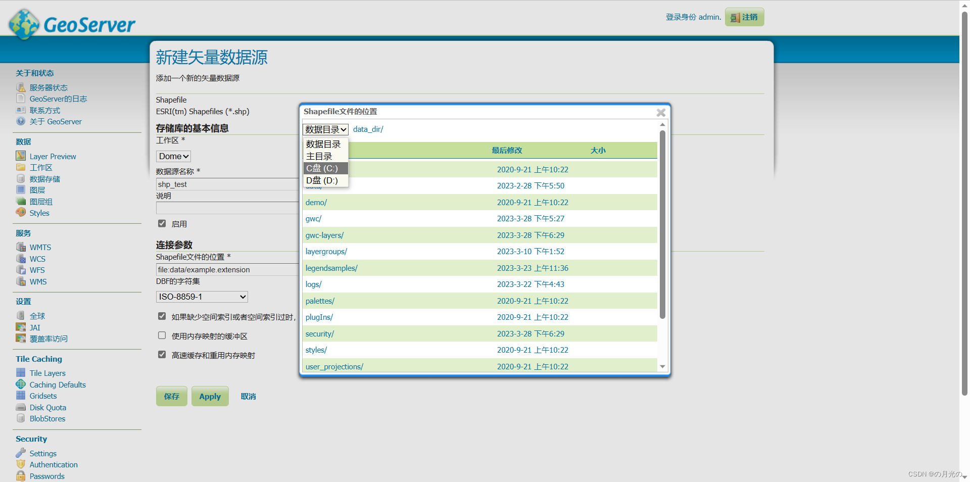Select 主目录 option in the list
The image size is (970, 482).
point(325,156)
